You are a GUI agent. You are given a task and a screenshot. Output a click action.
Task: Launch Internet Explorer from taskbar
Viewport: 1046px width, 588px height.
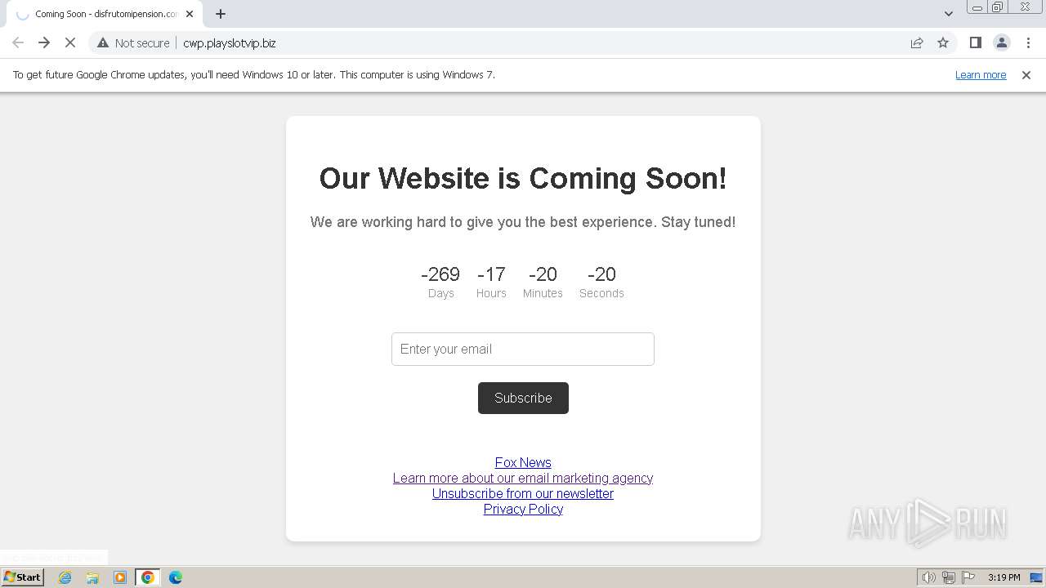65,577
